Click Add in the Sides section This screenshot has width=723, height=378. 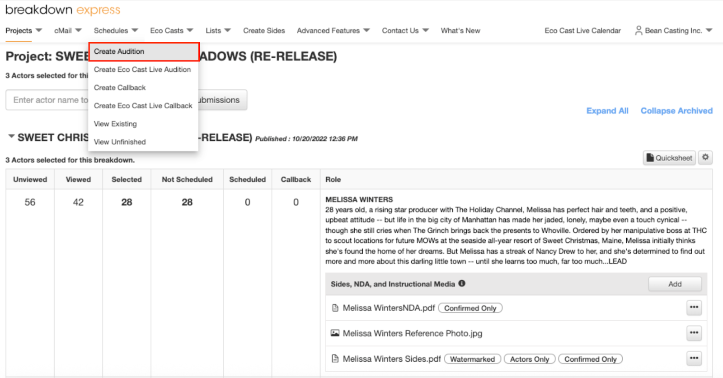pos(675,284)
